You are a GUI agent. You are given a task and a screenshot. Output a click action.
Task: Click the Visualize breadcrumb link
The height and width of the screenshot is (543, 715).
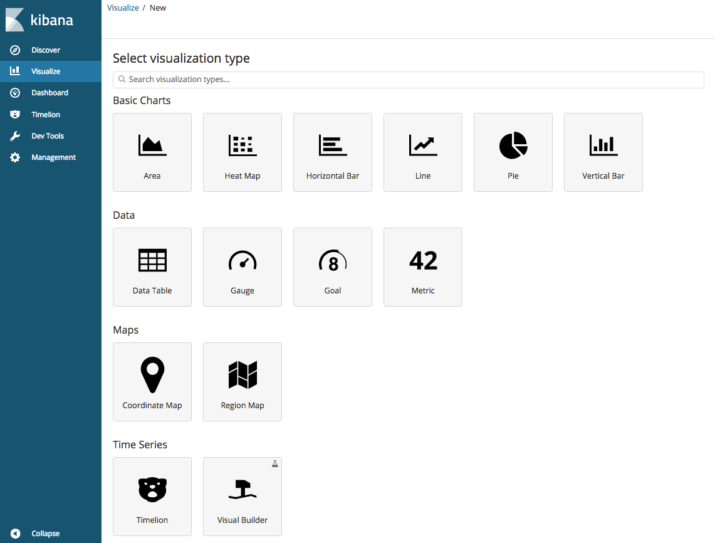[x=123, y=8]
